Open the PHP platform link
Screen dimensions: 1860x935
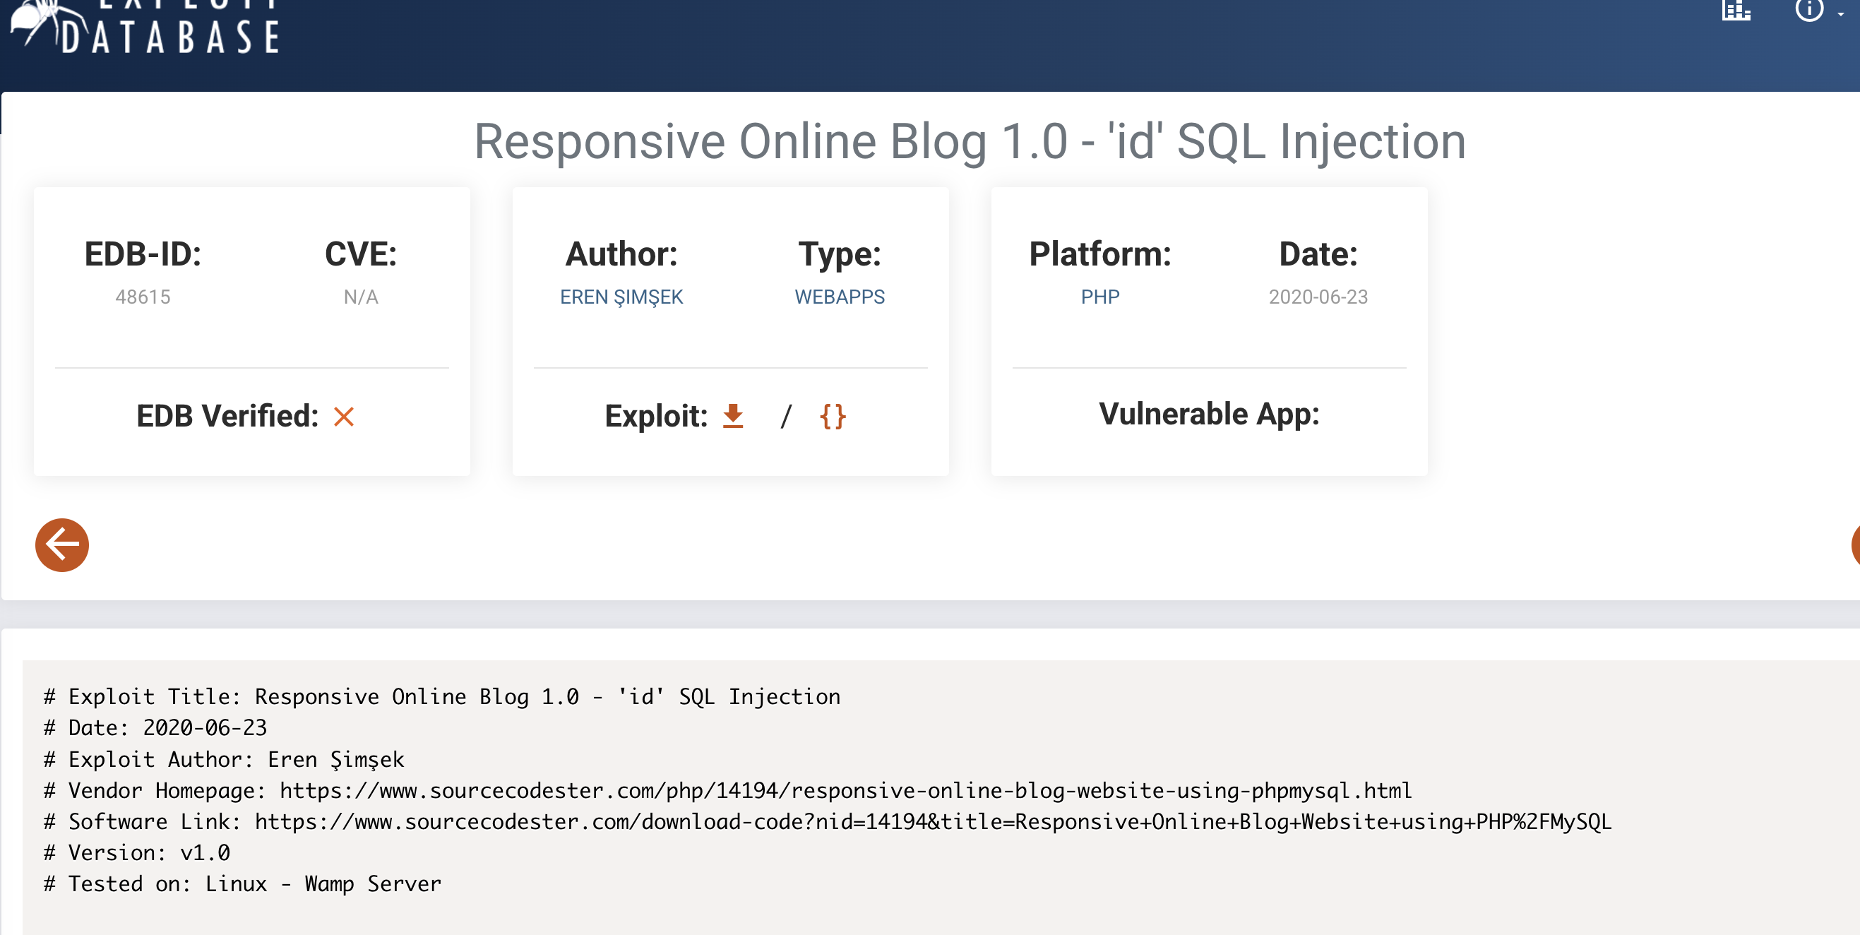tap(1099, 297)
